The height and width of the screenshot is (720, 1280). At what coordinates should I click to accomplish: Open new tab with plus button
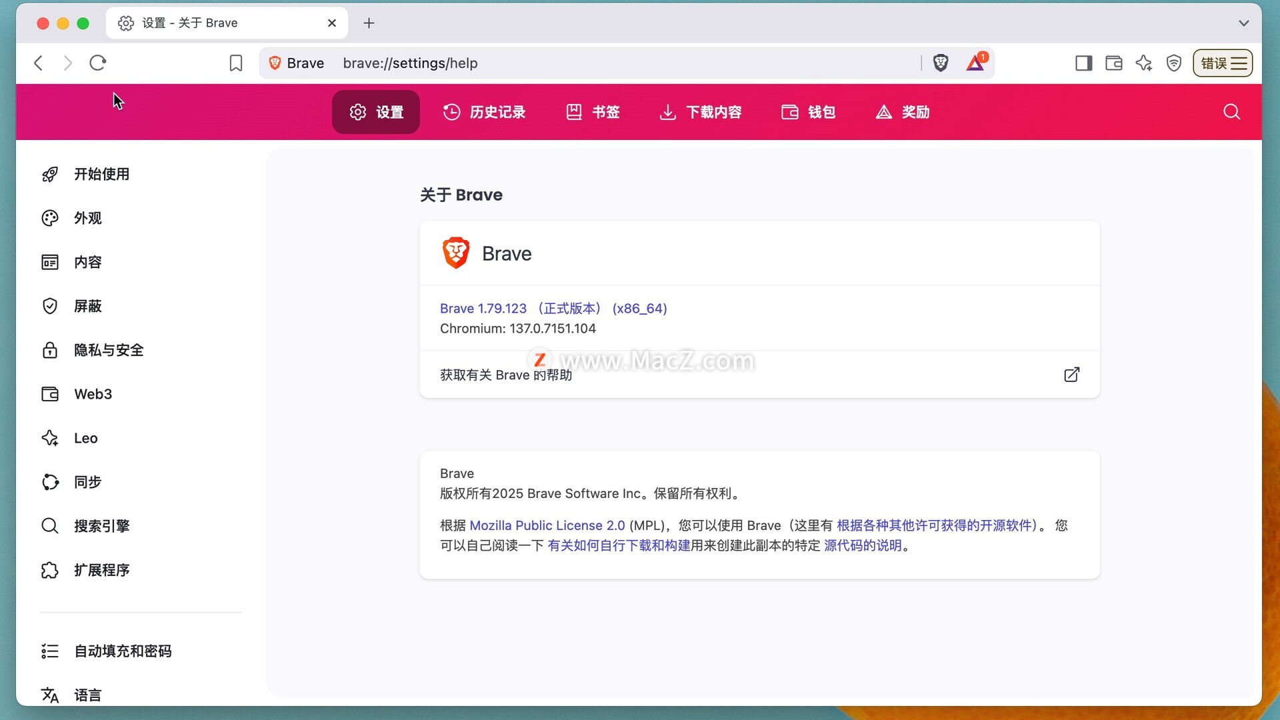point(369,23)
